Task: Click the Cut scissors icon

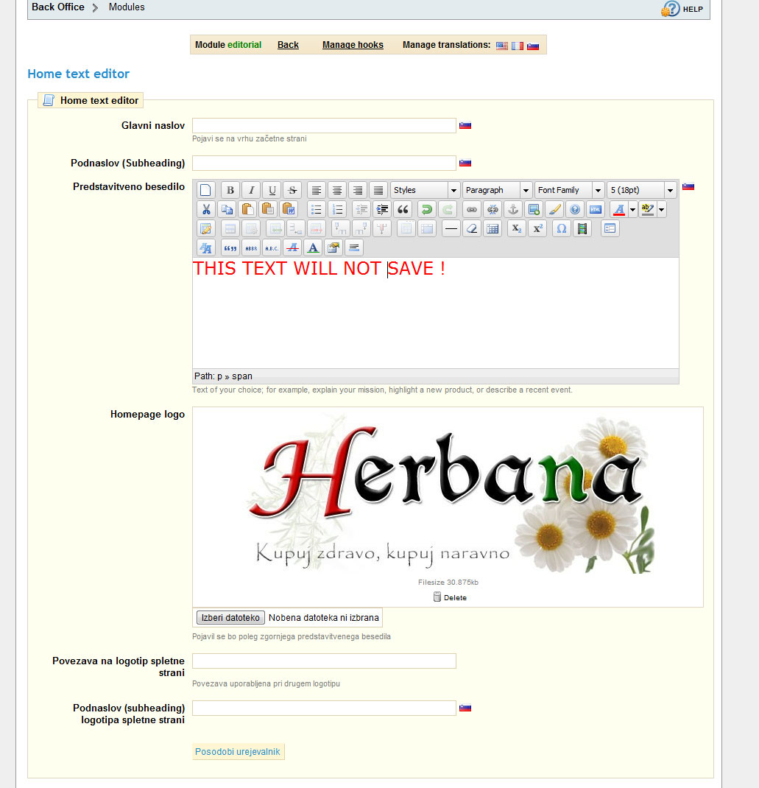Action: [205, 209]
